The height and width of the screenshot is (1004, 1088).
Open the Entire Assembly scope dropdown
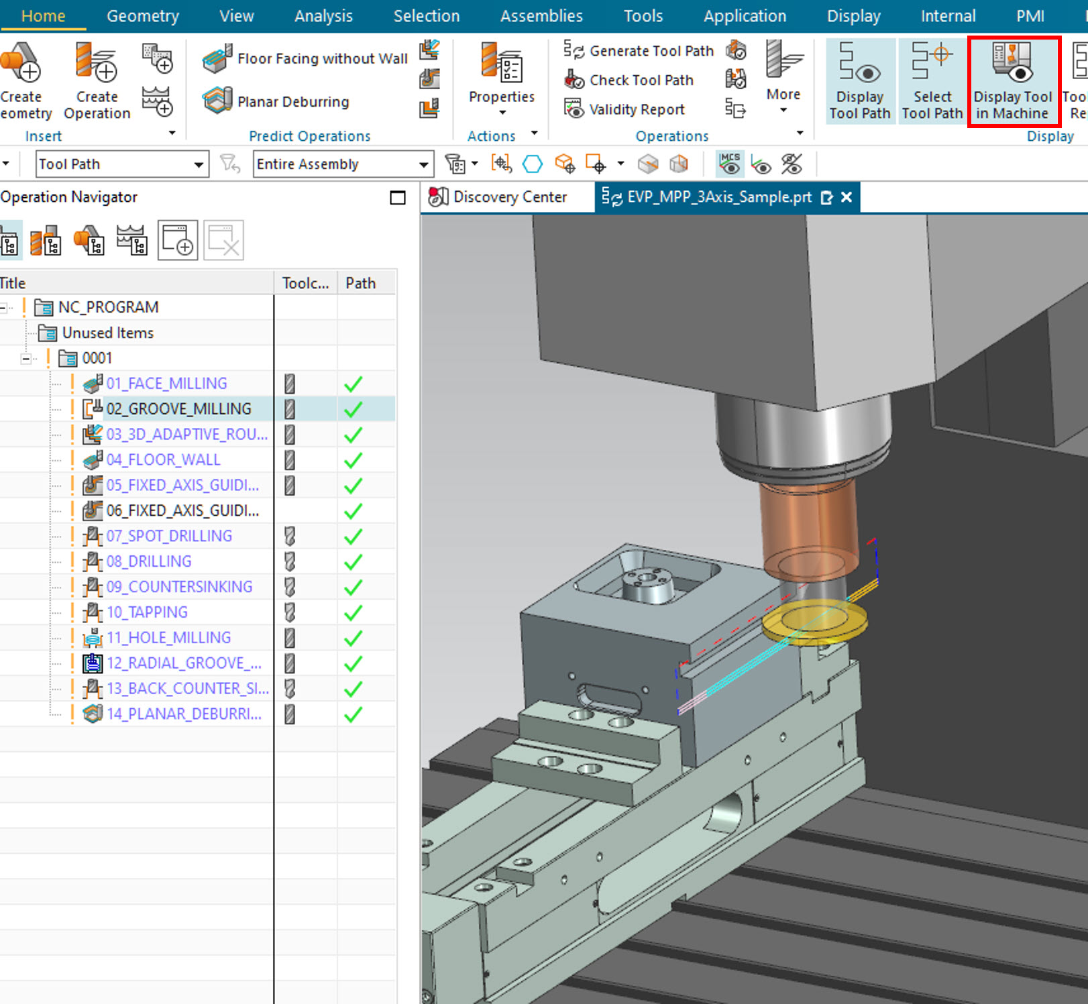(423, 164)
